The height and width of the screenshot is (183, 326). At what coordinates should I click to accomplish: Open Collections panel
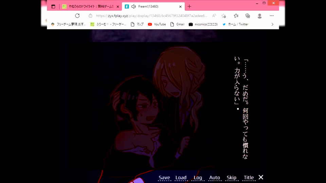(x=248, y=16)
